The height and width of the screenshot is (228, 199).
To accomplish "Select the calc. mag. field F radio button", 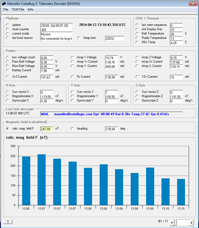I will click(8, 129).
